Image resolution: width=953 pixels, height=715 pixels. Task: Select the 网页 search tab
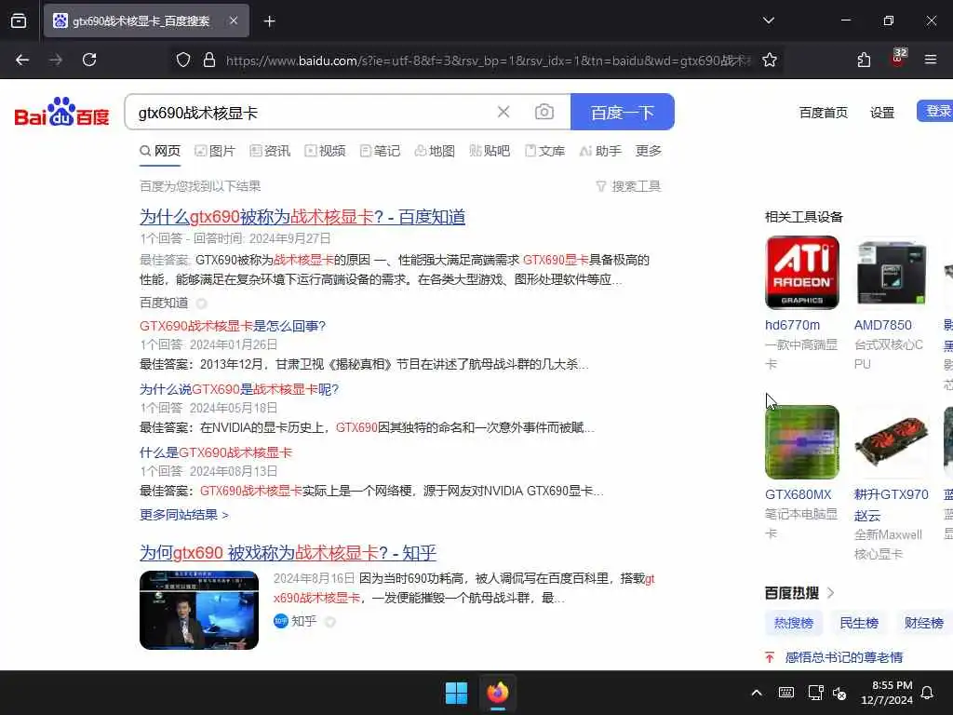pos(160,151)
